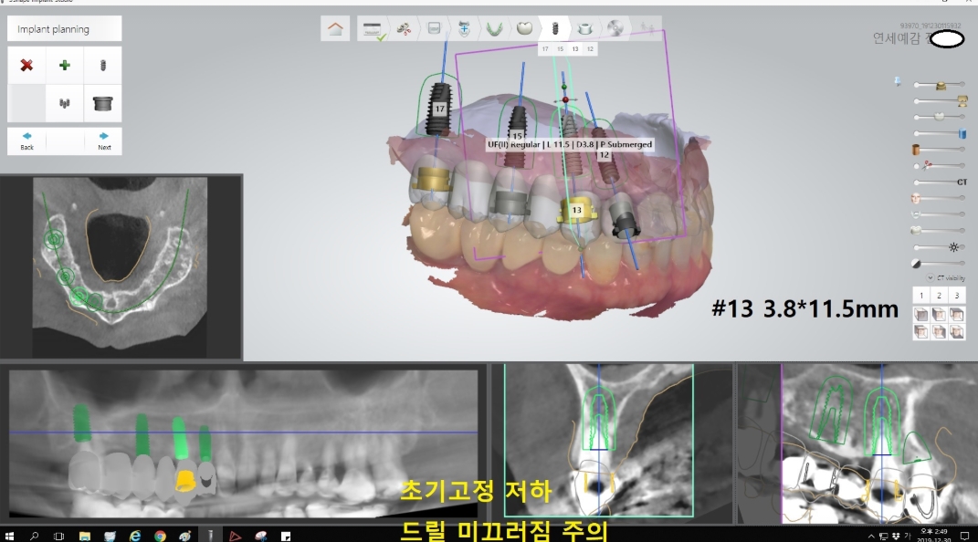The image size is (978, 542).
Task: Adjust the crown tooth visibility slider
Action: click(x=940, y=117)
